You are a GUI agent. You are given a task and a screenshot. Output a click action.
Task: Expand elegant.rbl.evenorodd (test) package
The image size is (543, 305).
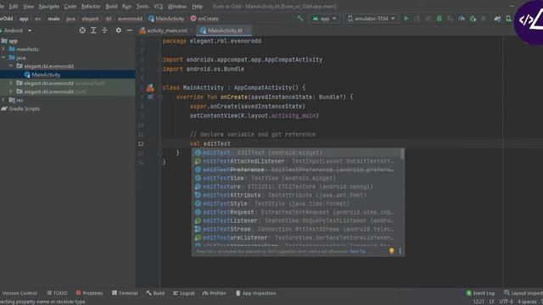point(11,91)
